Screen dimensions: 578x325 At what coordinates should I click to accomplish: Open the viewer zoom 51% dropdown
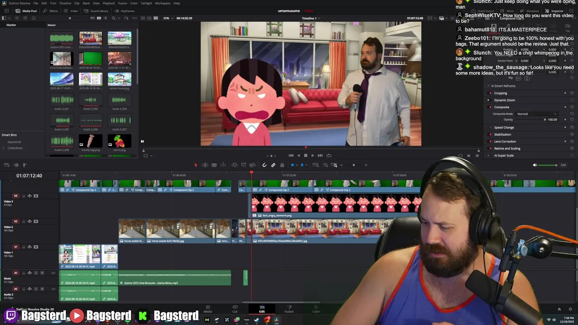coord(168,18)
